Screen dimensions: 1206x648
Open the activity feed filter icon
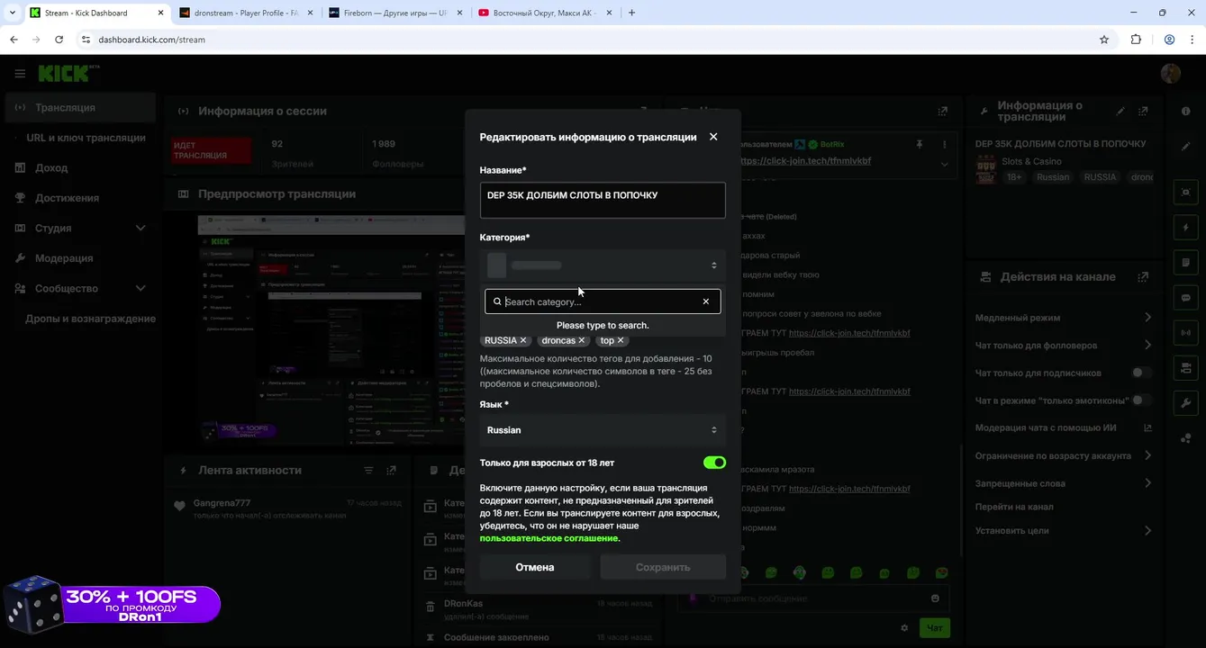pyautogui.click(x=368, y=471)
